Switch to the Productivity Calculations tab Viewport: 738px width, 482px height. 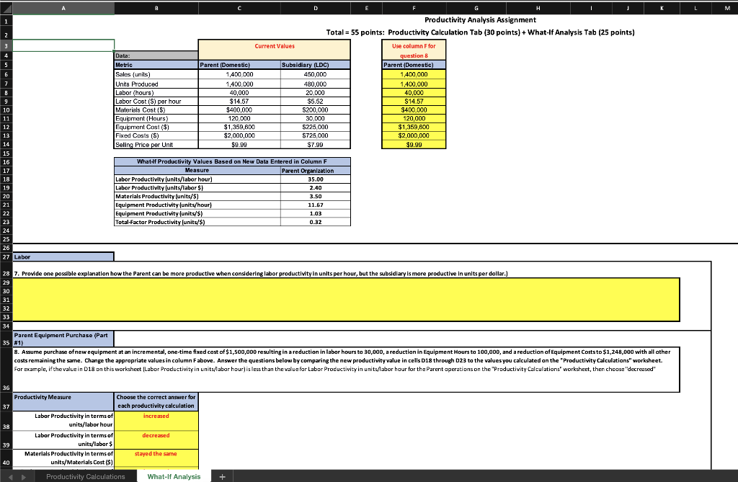[85, 476]
